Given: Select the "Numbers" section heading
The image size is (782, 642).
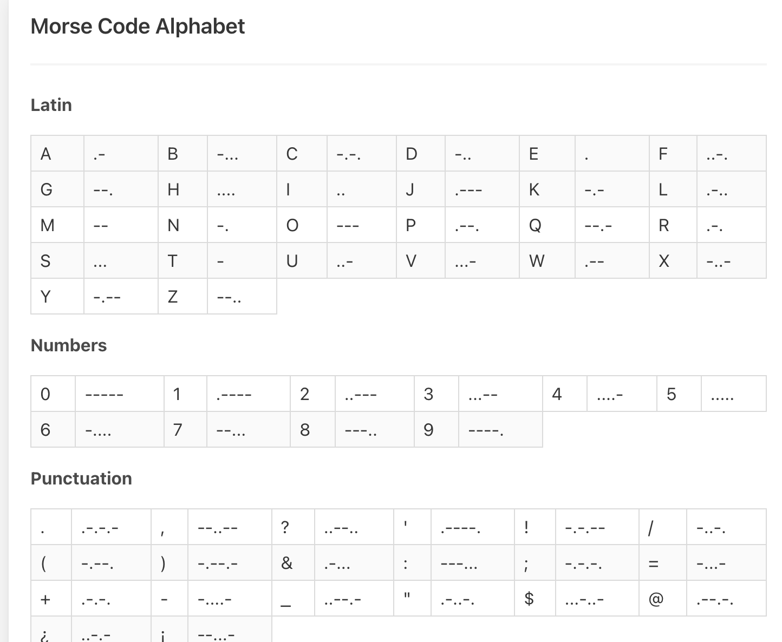Looking at the screenshot, I should coord(69,345).
